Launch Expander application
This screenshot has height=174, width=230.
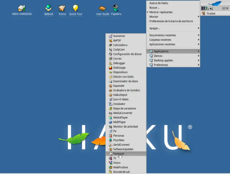coord(126,86)
